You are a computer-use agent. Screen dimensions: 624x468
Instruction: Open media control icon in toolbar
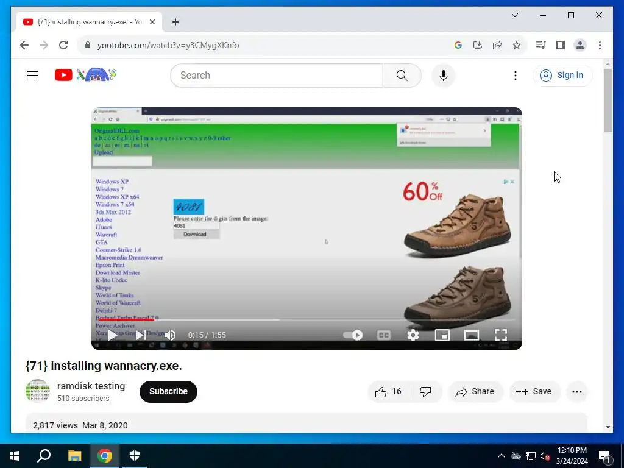[541, 45]
